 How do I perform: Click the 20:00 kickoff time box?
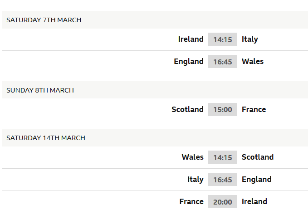pos(222,202)
